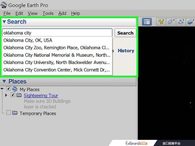Open the Sightseeing Tour link
Viewport: 195px width, 146px height.
[41, 95]
